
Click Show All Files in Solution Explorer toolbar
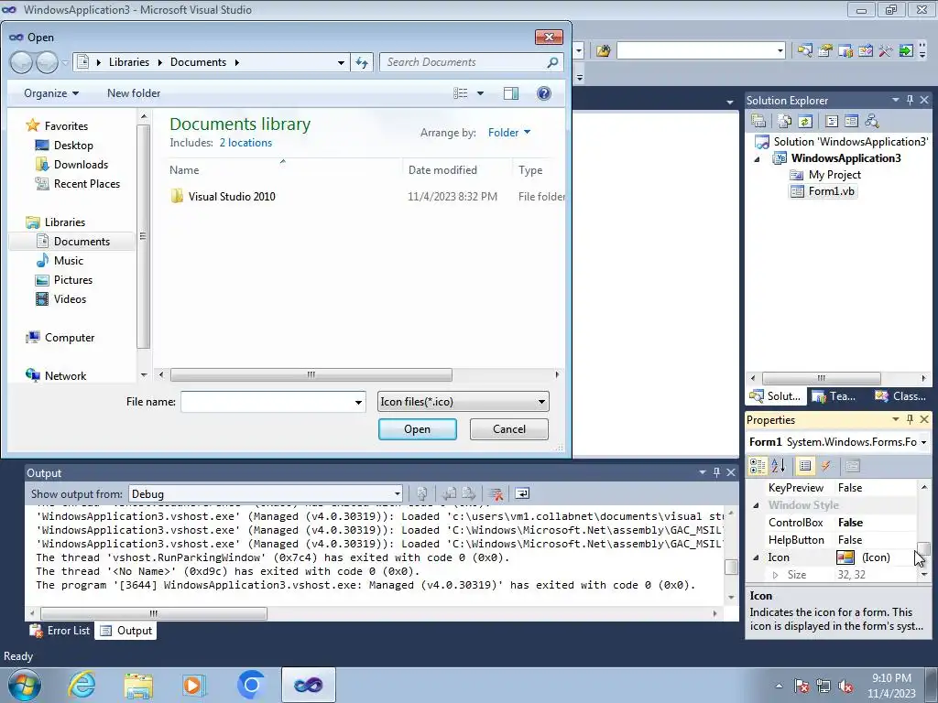tap(784, 121)
